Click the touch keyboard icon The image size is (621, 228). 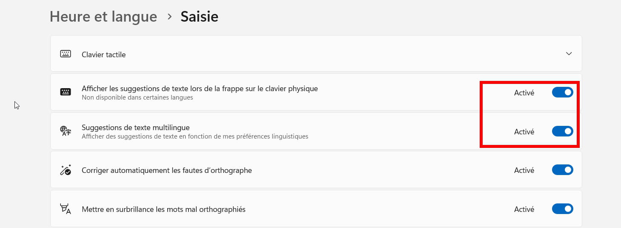click(66, 54)
